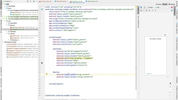Image resolution: width=178 pixels, height=100 pixels.
Task: Click the class gutter icon on line 2
Action: tap(42, 9)
